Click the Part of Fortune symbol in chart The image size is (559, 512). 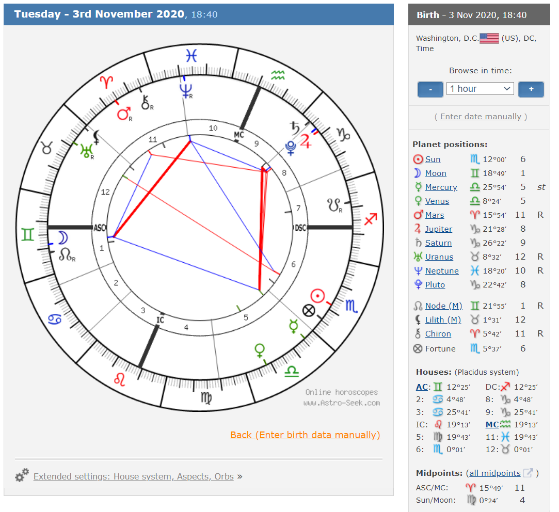point(309,311)
